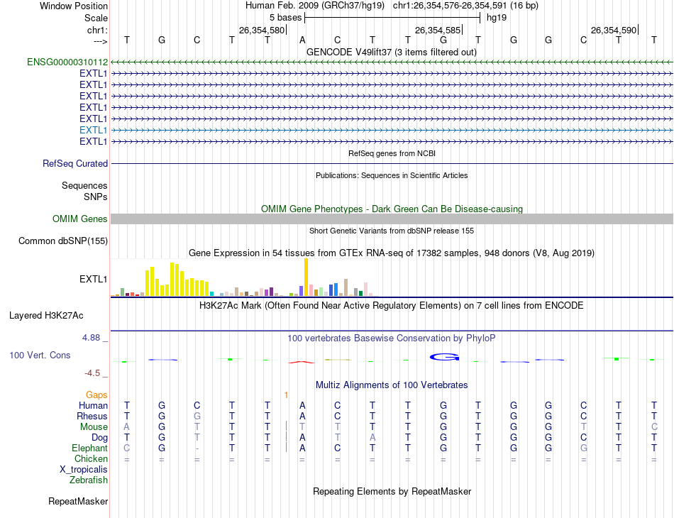The width and height of the screenshot is (674, 518).
Task: Click the hg19 label beside scale bar
Action: point(497,18)
